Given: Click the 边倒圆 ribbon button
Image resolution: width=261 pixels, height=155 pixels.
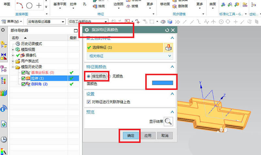Looking at the screenshot, I should tap(118, 5).
